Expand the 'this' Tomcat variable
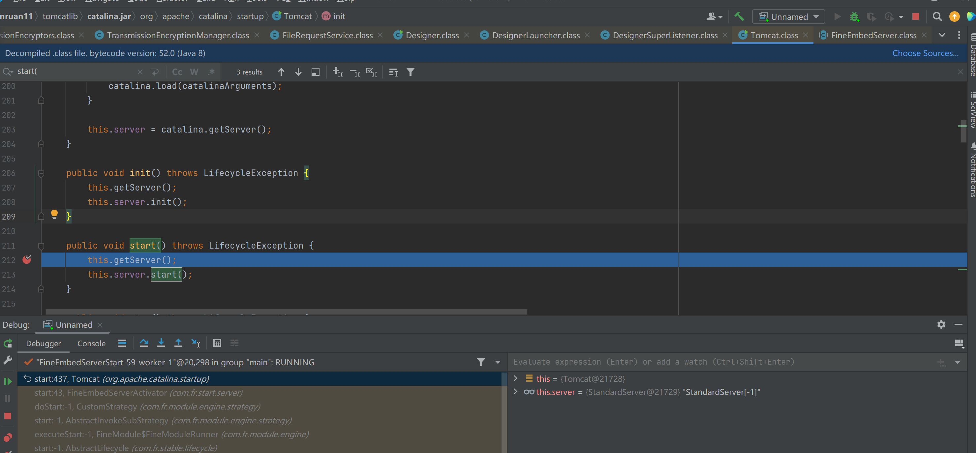 515,378
